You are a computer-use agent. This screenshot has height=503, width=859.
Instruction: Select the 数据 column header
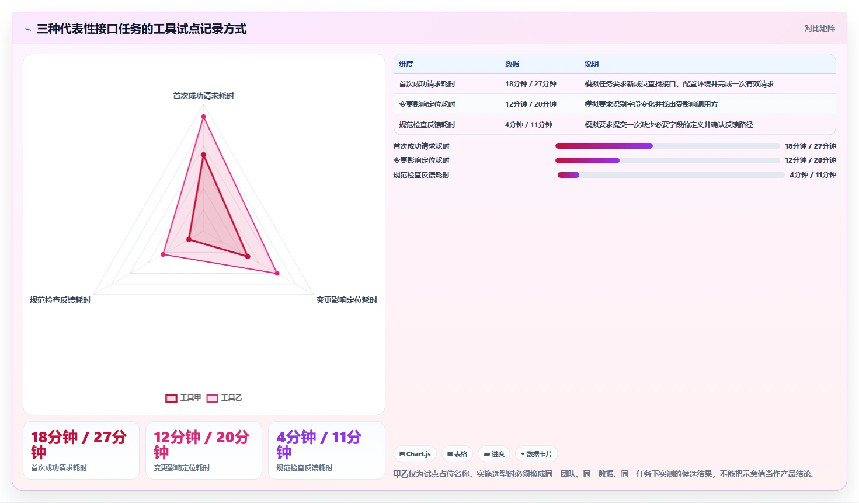[x=512, y=64]
